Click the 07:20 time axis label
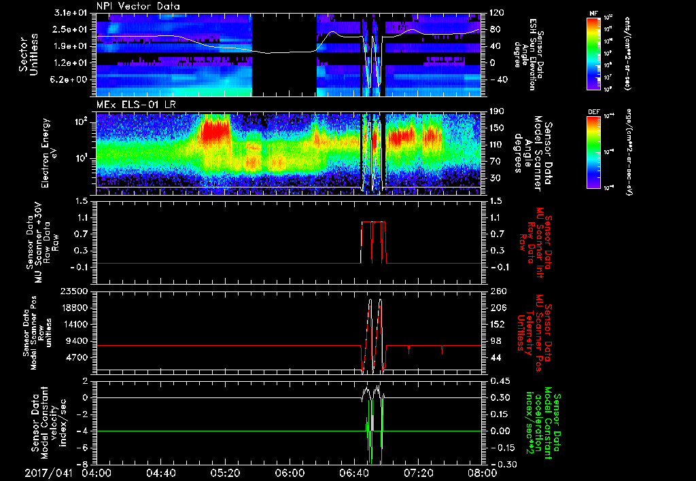 418,473
